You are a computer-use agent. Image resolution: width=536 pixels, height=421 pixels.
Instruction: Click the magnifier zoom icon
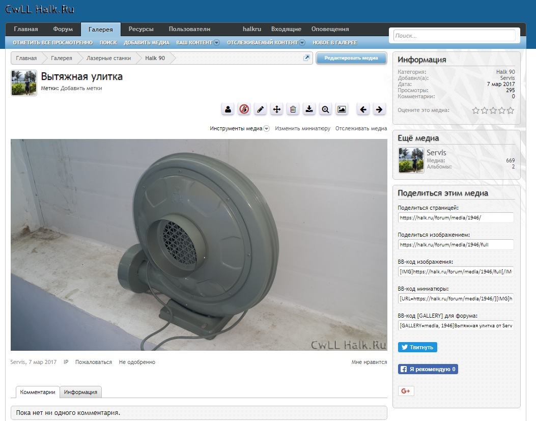[325, 109]
